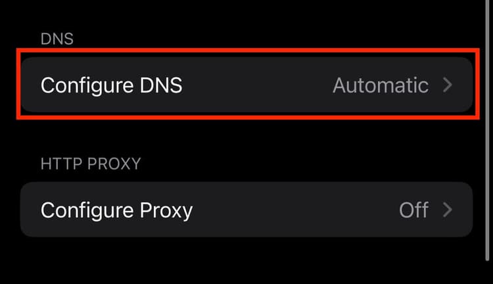
Task: Click the word DNS in Configure DNS
Action: click(x=161, y=85)
